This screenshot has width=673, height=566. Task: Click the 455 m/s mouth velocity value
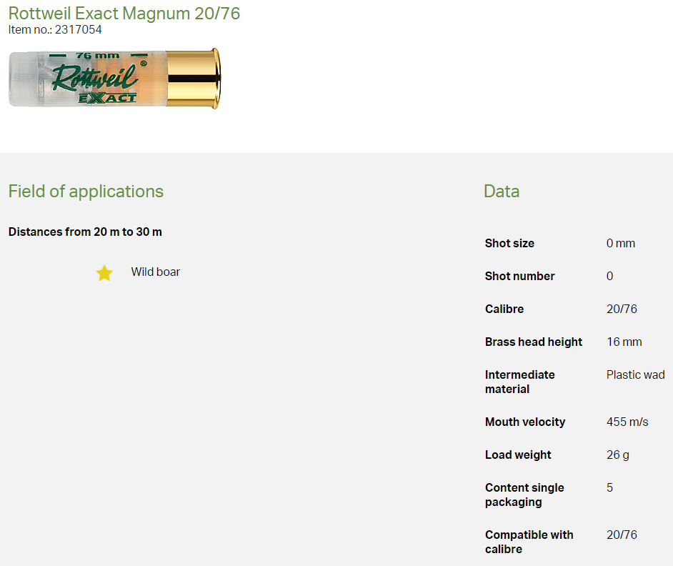627,422
